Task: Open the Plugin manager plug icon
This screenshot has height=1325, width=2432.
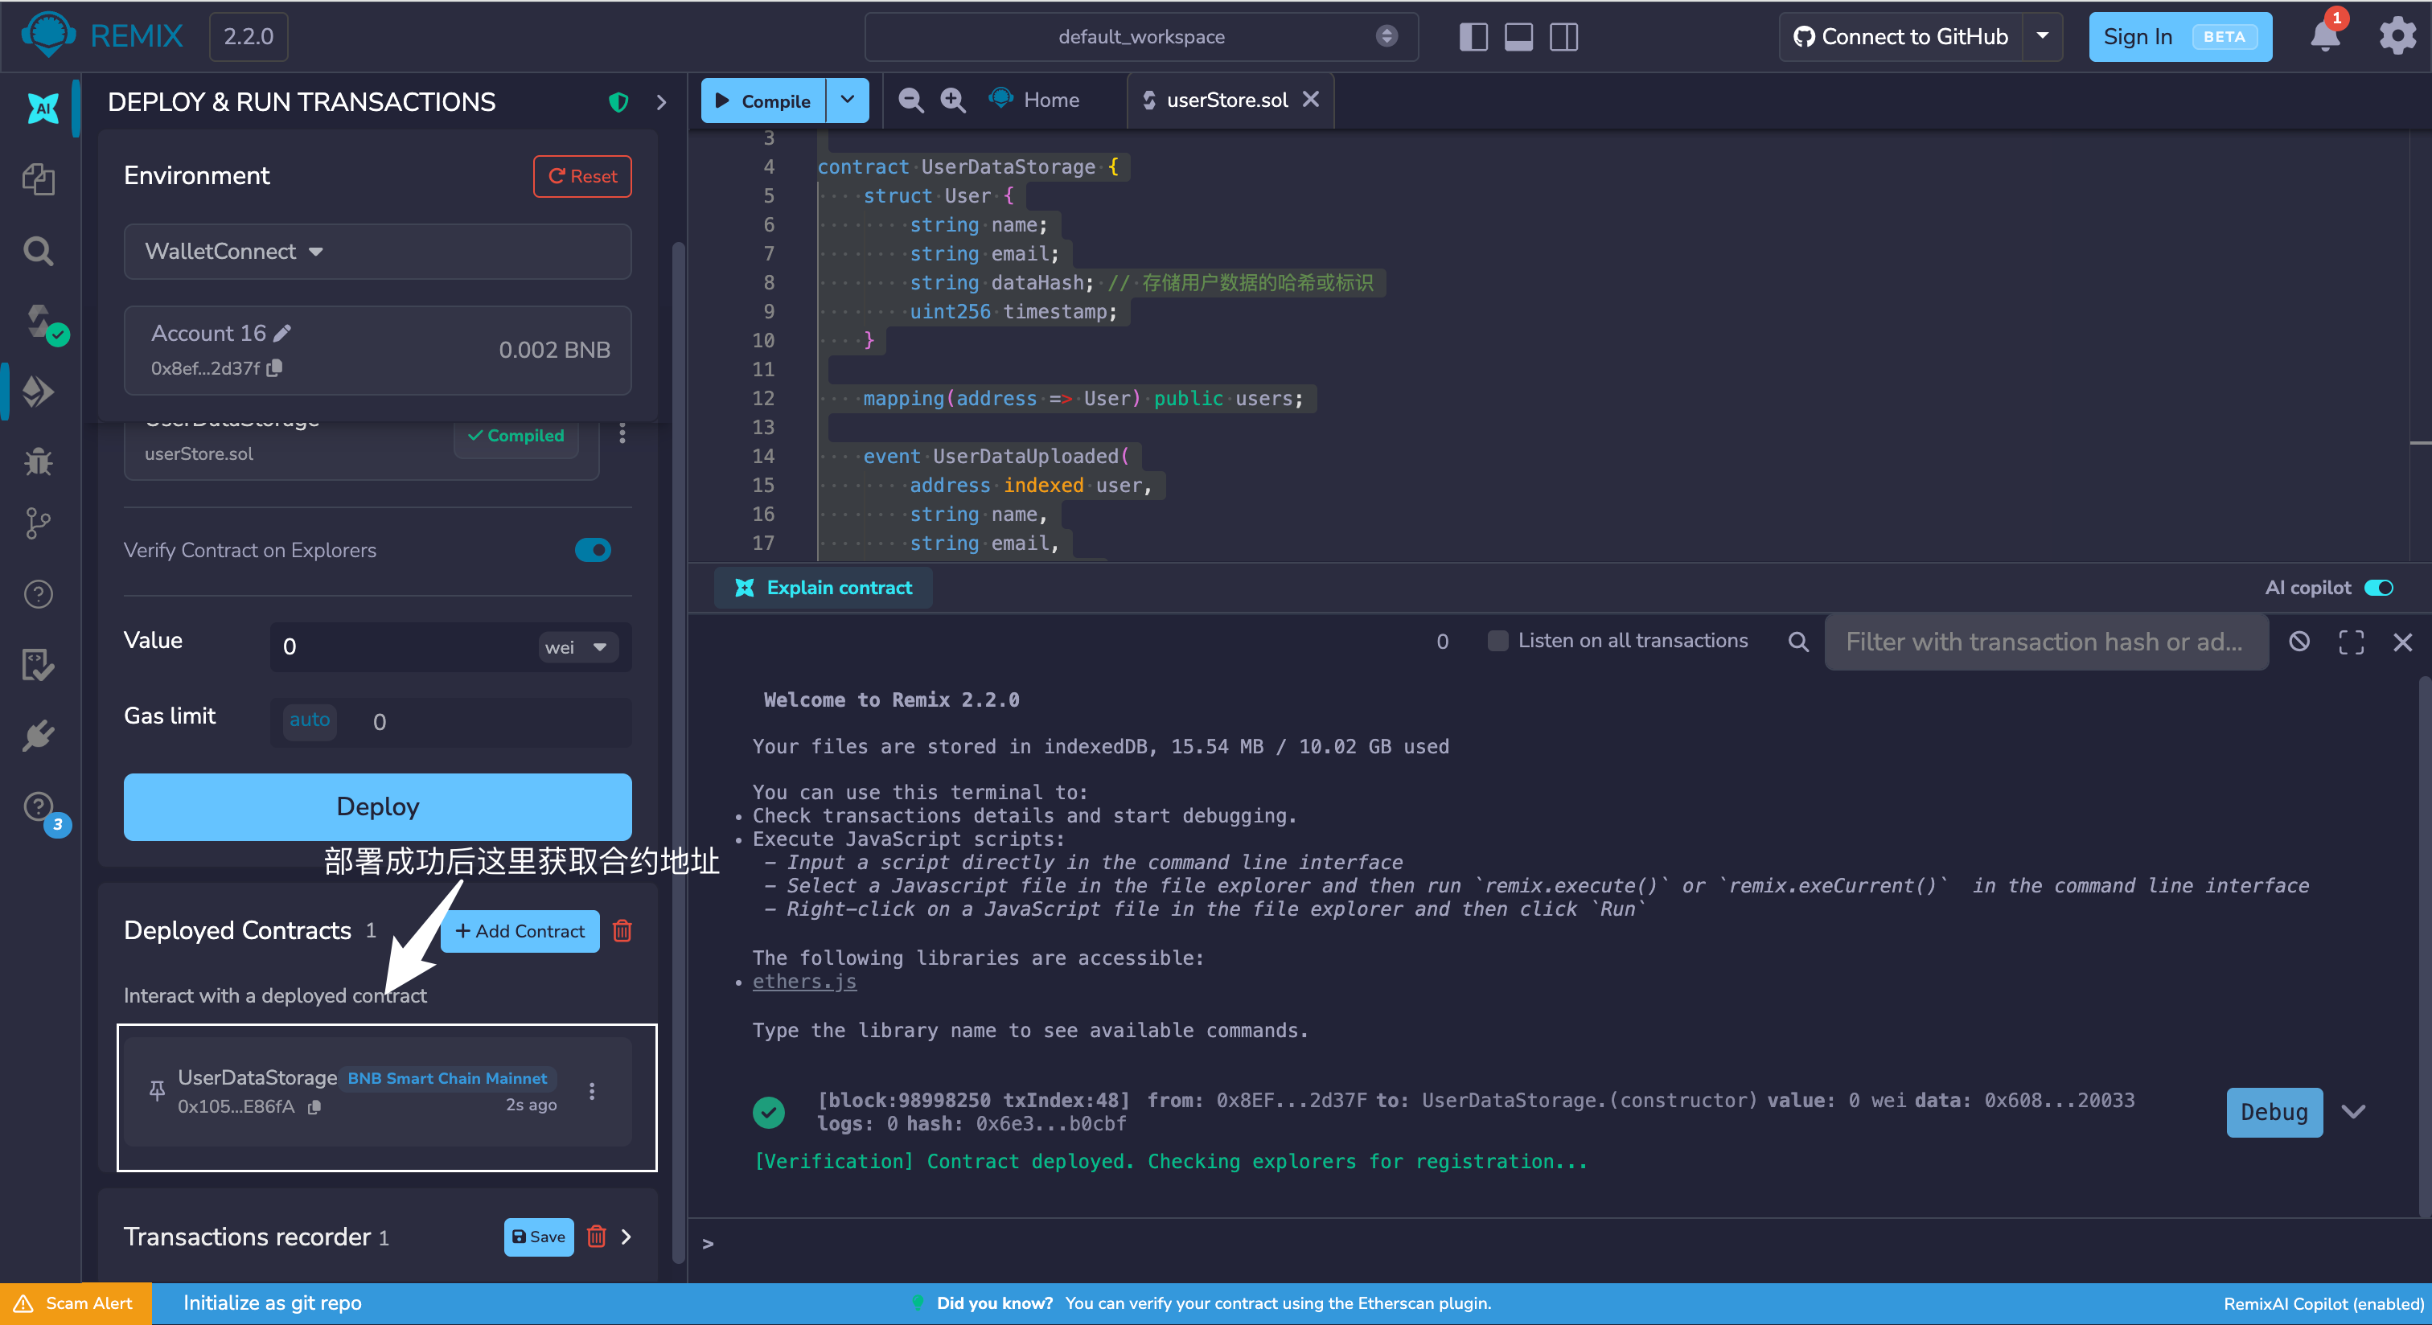Action: coord(39,736)
